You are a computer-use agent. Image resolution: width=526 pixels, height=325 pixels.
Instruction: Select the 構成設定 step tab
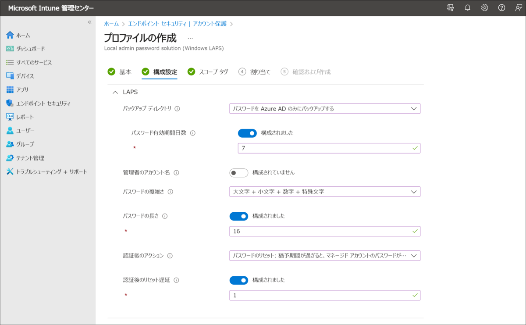point(160,71)
